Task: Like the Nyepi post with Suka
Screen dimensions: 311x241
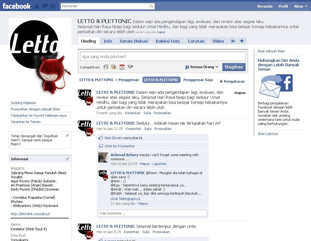Action: click(x=147, y=113)
